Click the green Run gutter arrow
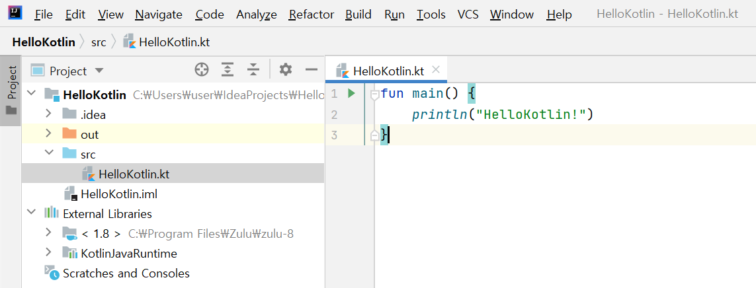Screen dimensions: 756x288 click(x=351, y=93)
